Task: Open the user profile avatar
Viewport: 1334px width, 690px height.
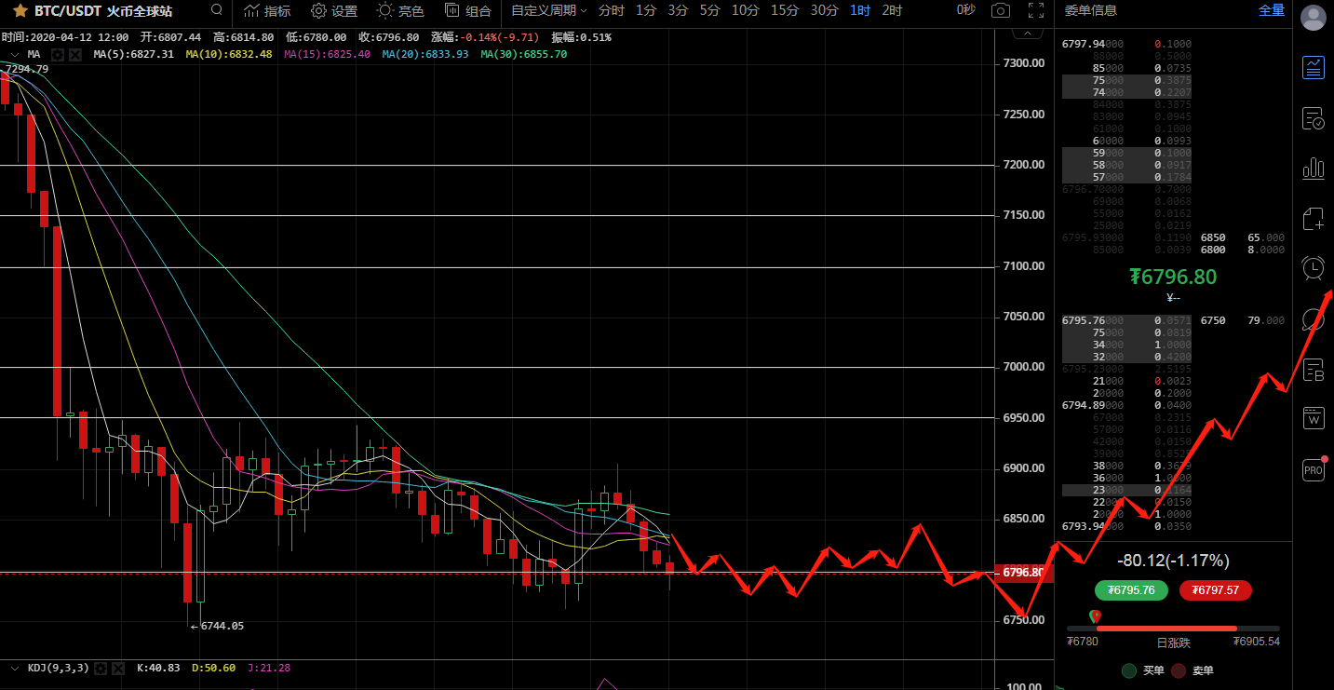Action: point(1314,18)
